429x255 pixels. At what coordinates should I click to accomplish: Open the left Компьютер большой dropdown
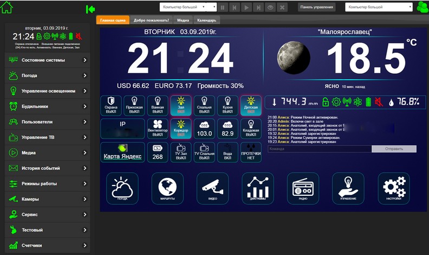coord(183,7)
